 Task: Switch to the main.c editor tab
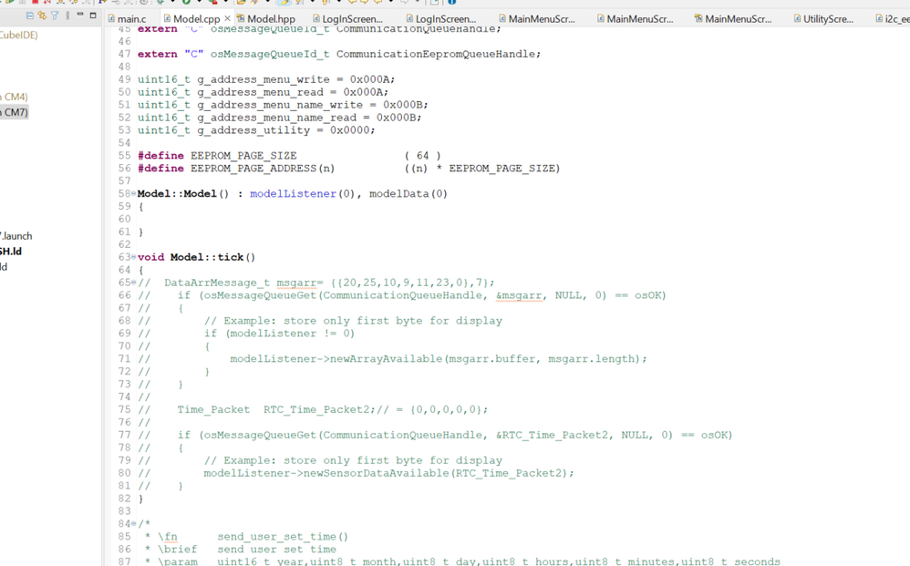coord(127,18)
